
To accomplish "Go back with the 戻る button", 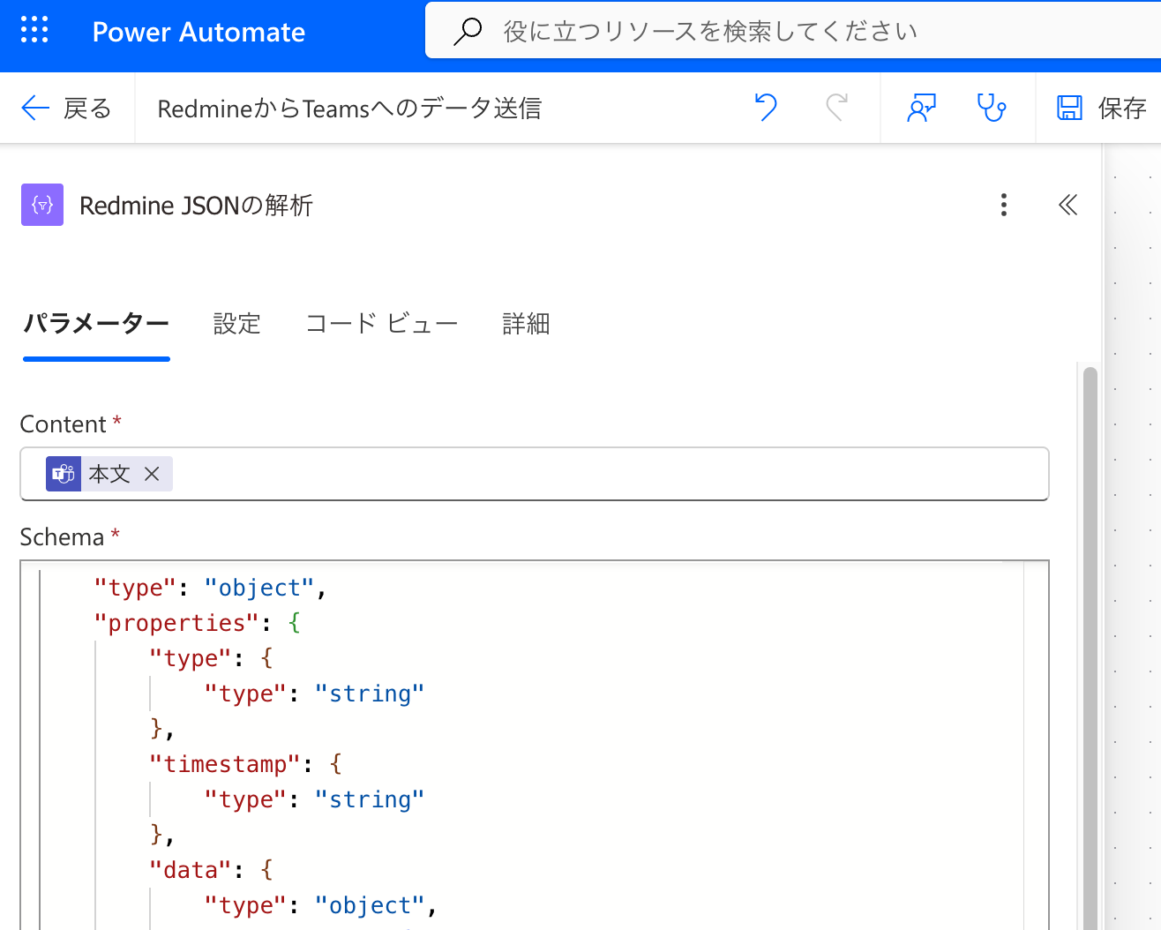I will tap(66, 108).
